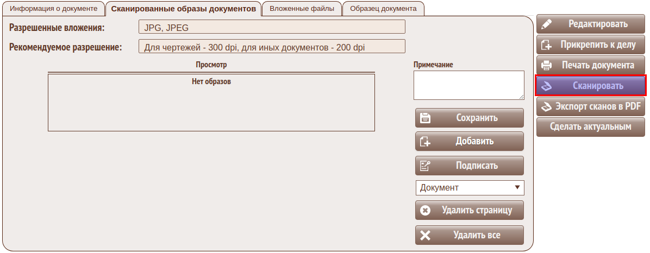Click the floppy disk icon on Сохранить
This screenshot has height=253, width=650.
(x=426, y=118)
